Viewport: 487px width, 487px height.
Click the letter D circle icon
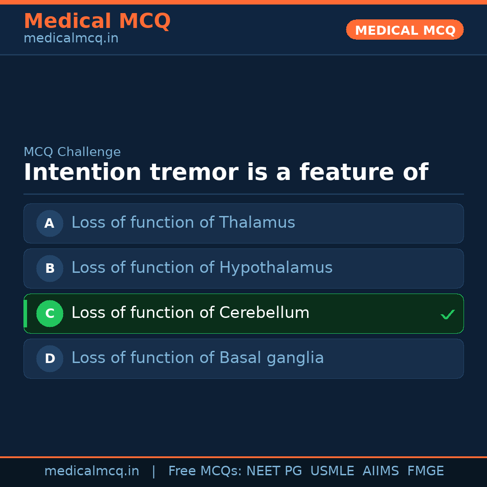pos(50,358)
